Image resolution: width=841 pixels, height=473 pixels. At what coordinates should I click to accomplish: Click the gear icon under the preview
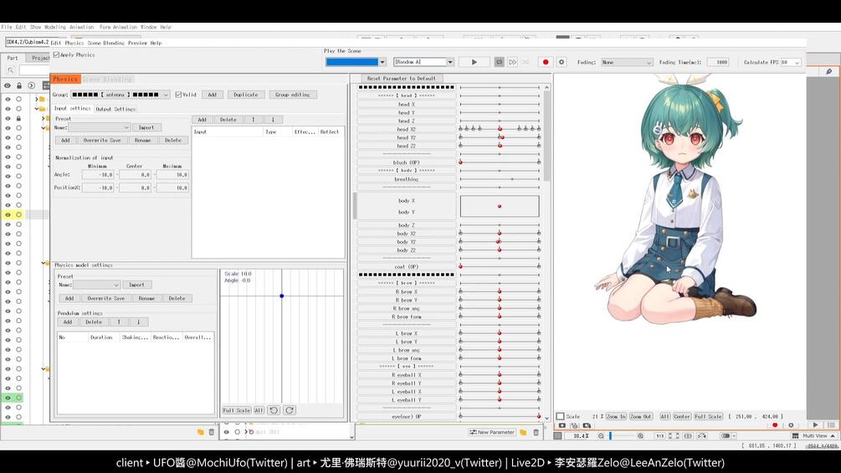point(791,425)
